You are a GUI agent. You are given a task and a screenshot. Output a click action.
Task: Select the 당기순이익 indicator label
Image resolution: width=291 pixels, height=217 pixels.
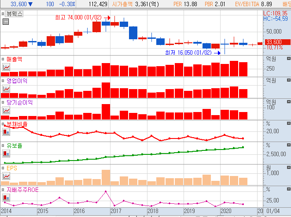19,102
